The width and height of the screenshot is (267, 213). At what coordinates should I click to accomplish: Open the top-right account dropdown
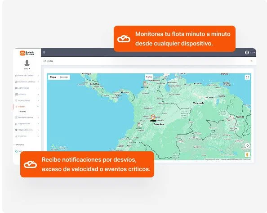(x=252, y=53)
